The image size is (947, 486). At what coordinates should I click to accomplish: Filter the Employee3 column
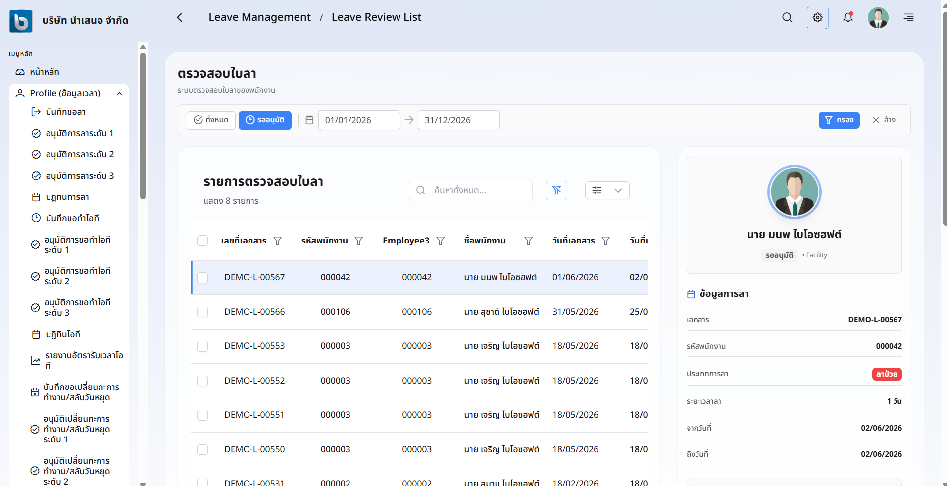point(440,241)
